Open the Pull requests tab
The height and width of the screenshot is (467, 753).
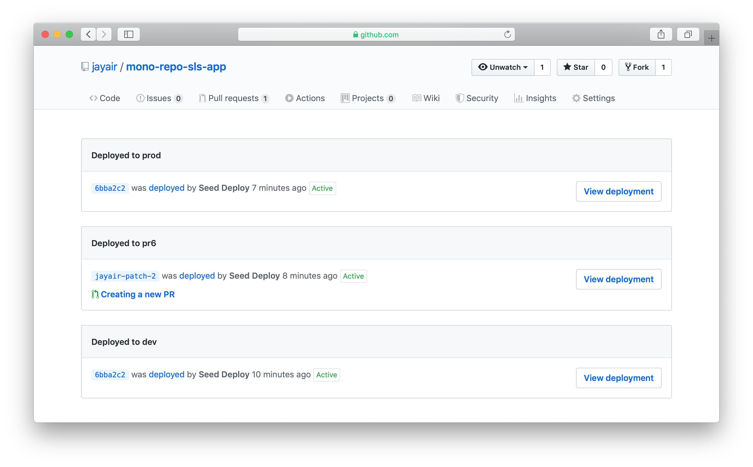tap(234, 98)
